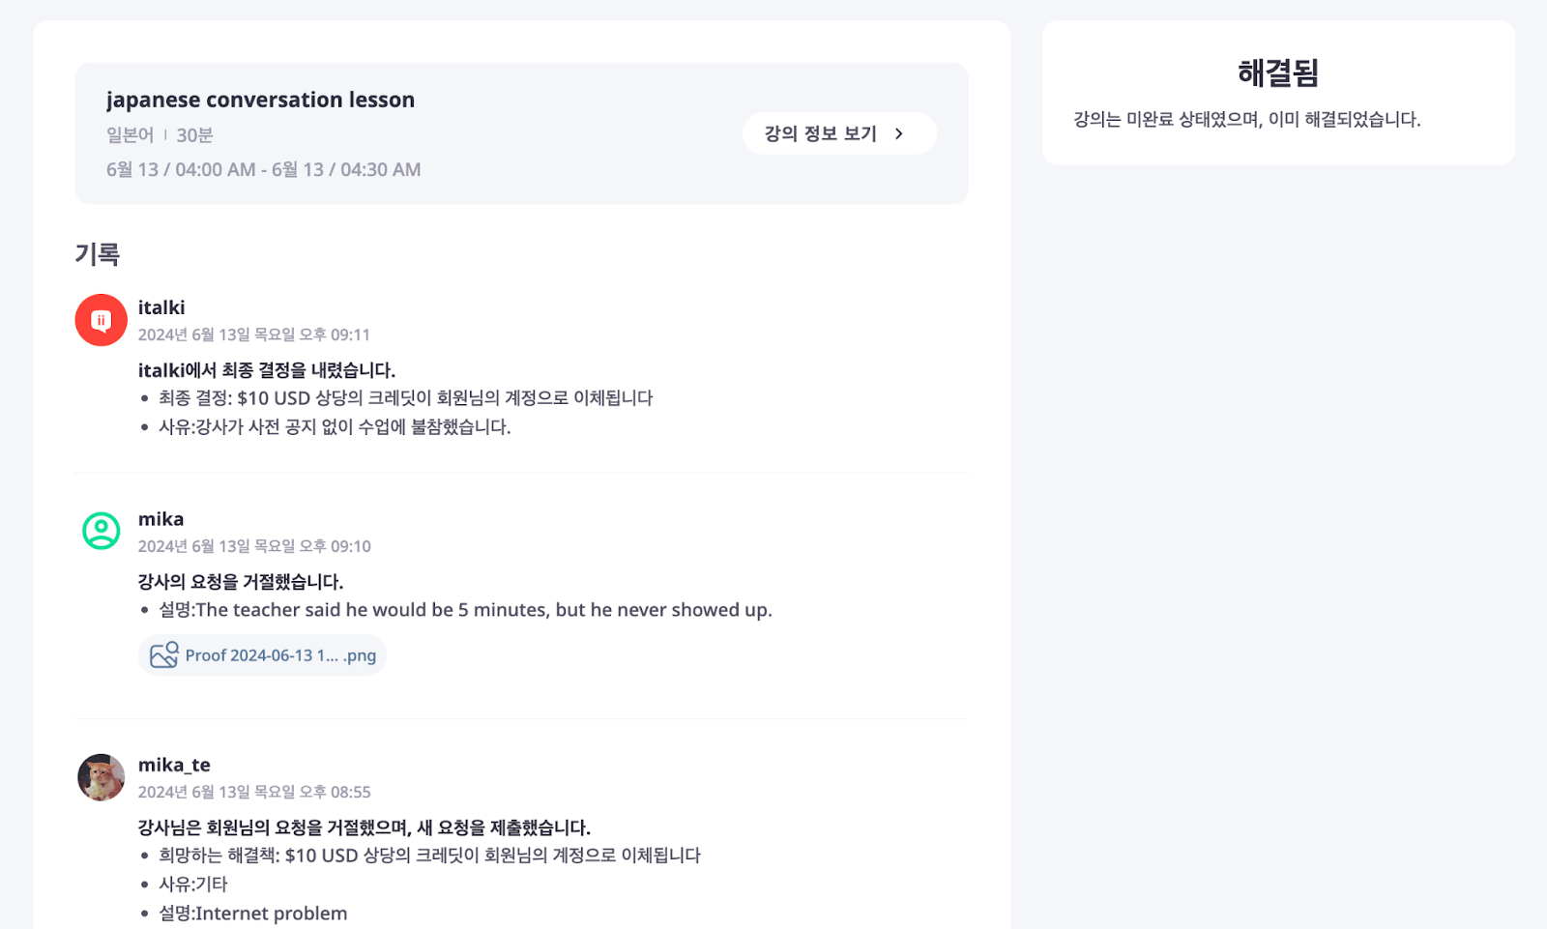Click the italki red logo avatar
Screen dimensions: 1547x929
(102, 320)
